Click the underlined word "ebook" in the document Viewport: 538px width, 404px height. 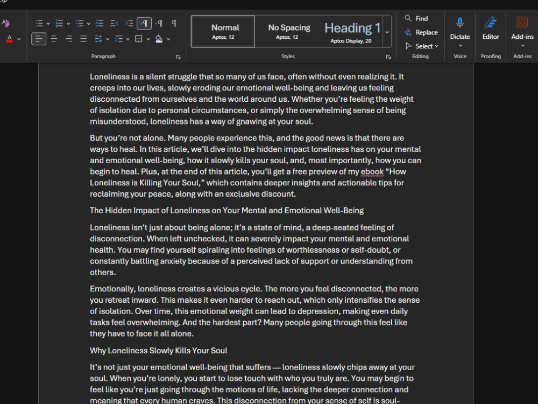tap(372, 172)
